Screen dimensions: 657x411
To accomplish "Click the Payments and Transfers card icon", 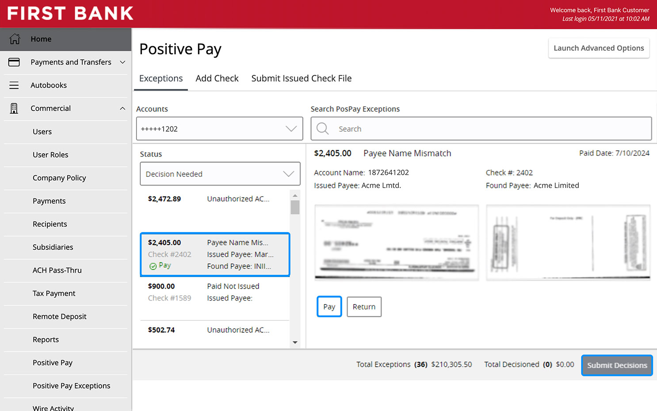I will coord(14,62).
